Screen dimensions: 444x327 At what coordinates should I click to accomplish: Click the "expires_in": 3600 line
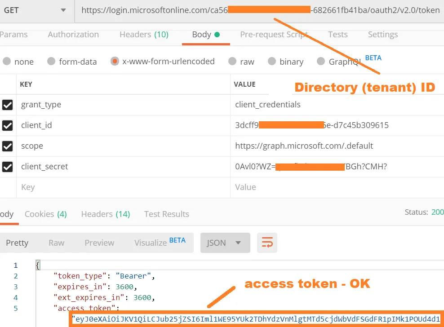pyautogui.click(x=95, y=287)
